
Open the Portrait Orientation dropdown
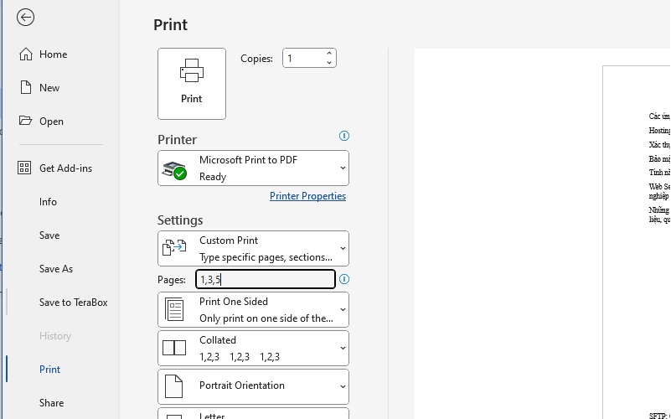point(253,387)
